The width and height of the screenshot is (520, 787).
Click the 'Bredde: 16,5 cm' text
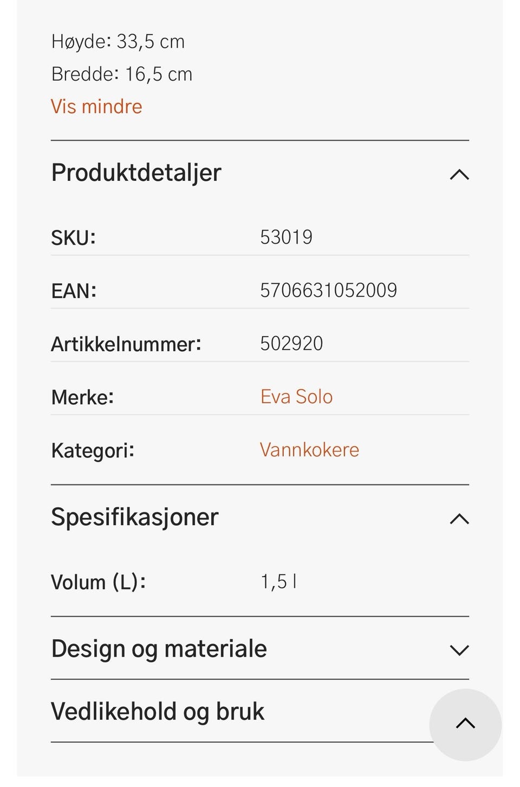[x=122, y=74]
